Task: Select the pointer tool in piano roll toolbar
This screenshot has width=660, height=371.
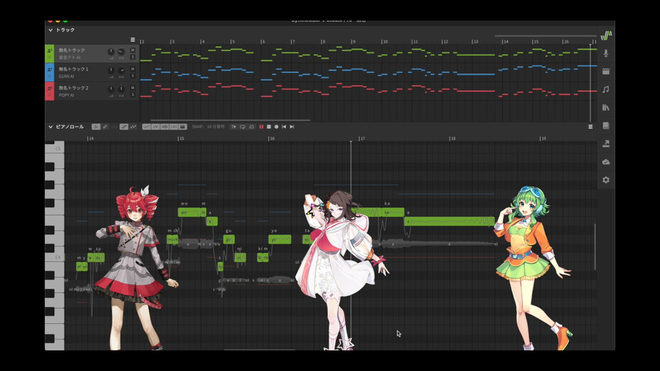Action: [96, 126]
